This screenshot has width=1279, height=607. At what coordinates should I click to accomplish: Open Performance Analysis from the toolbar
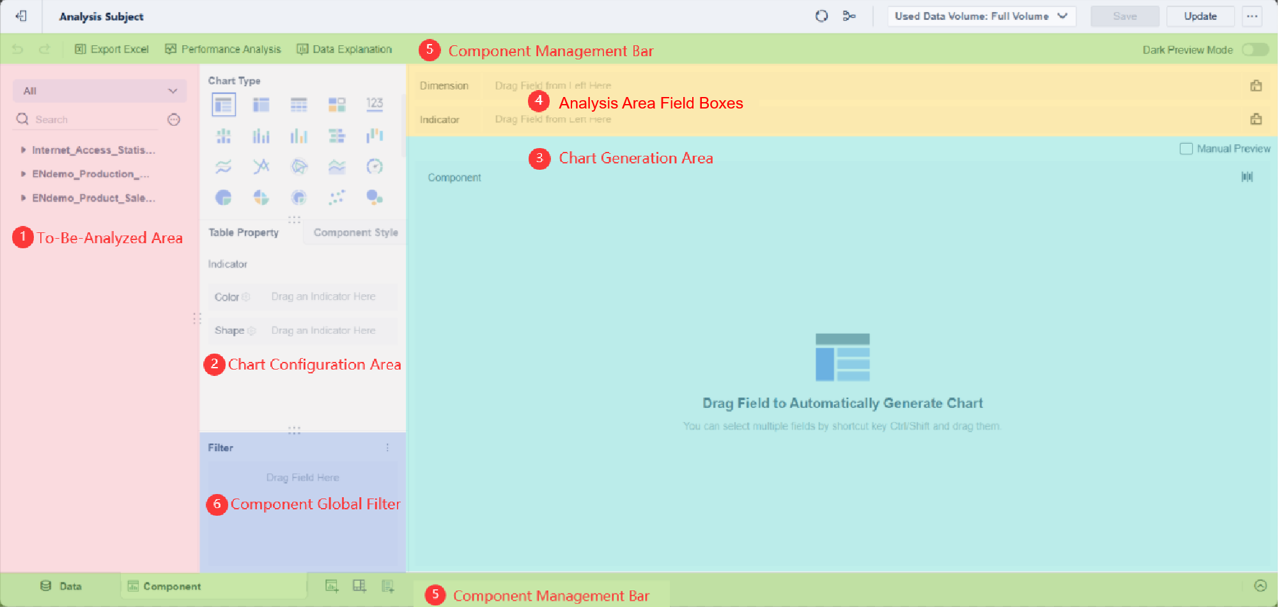coord(222,49)
